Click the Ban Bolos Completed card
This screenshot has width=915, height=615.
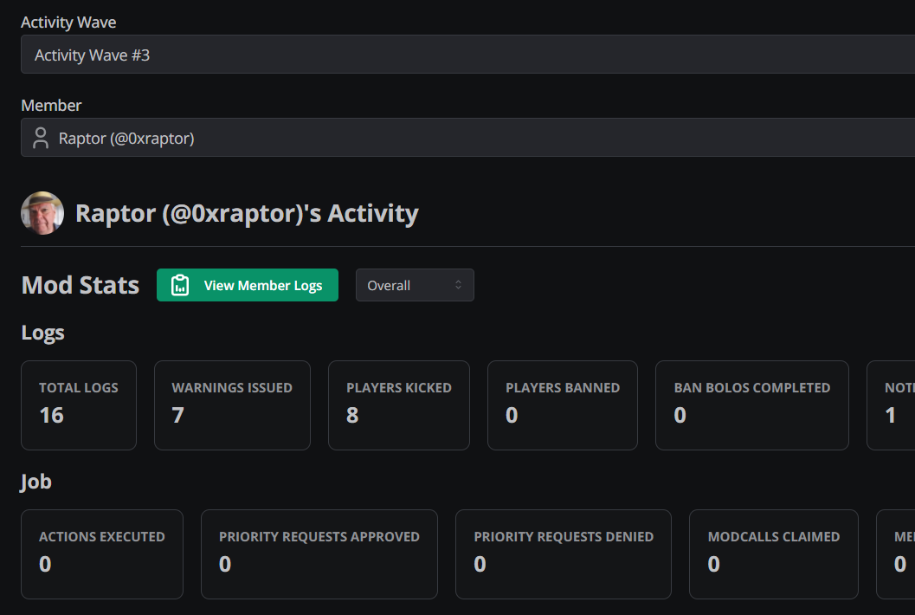tap(751, 405)
